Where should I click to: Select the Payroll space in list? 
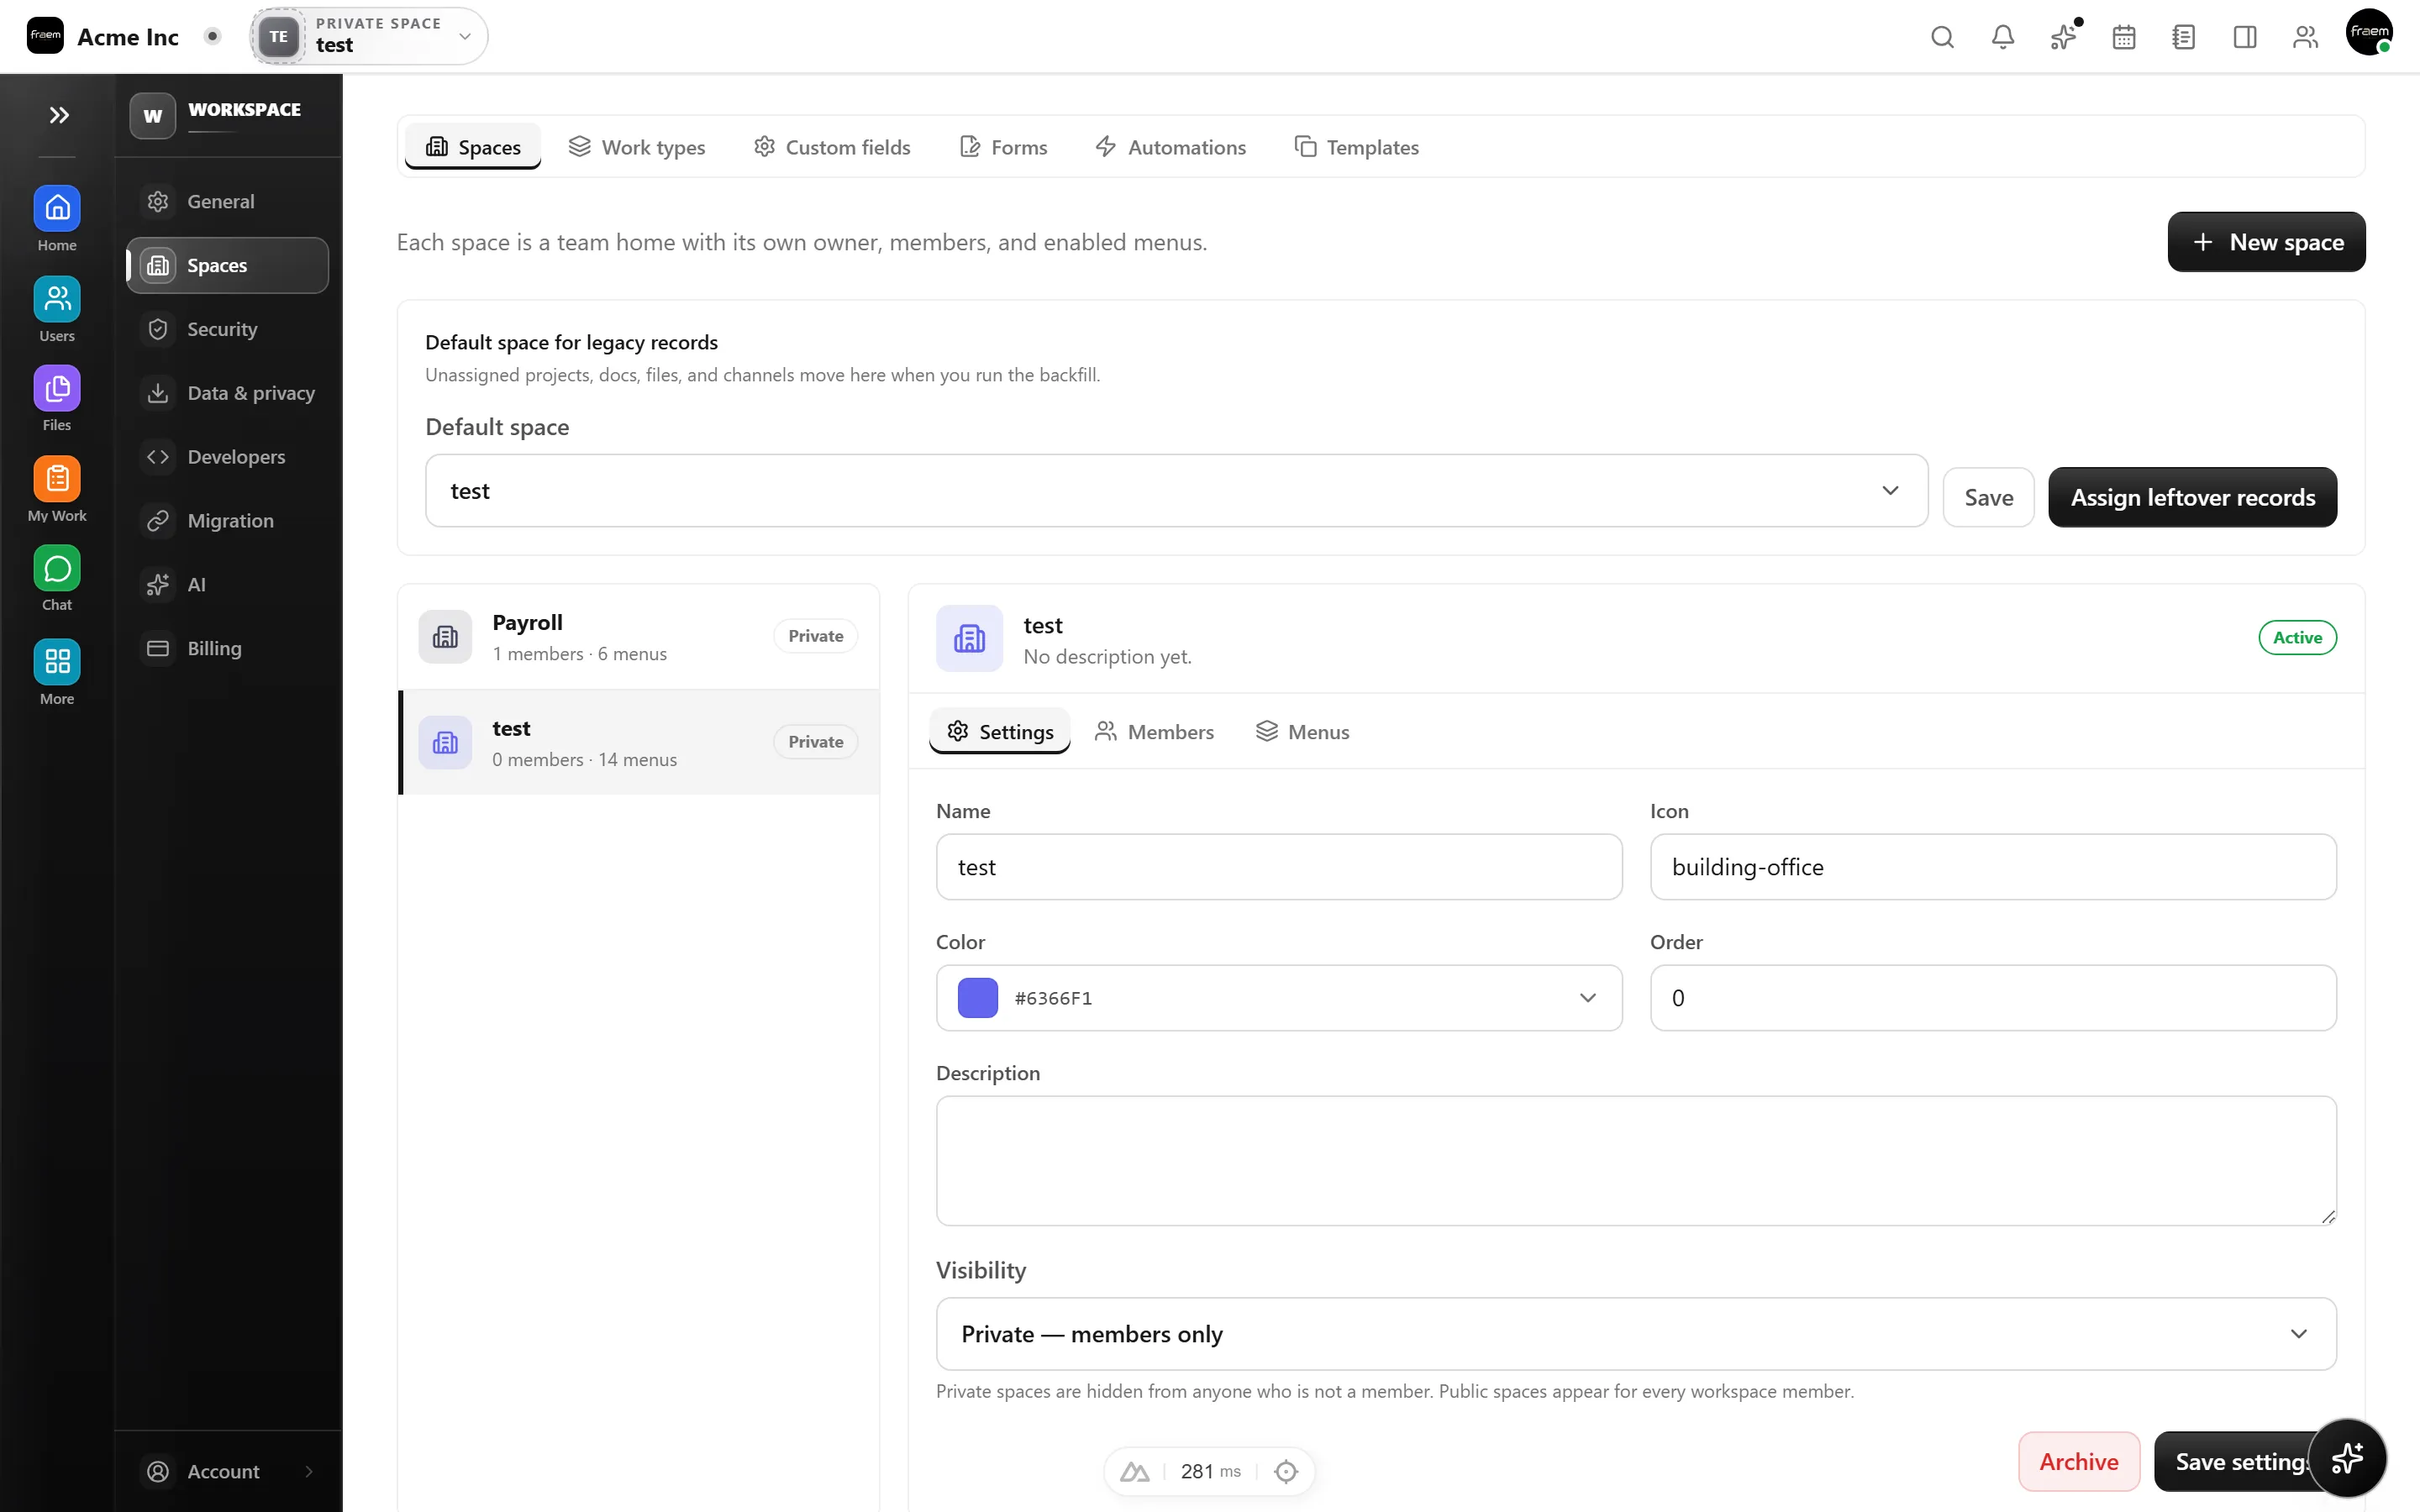[639, 637]
